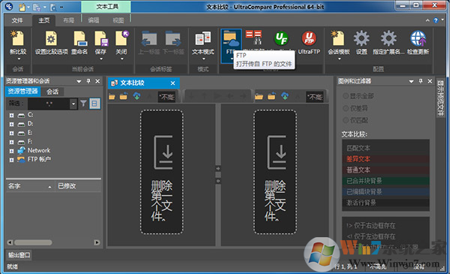Click the 已合并块背景 merged block color entry
452x274 pixels.
[x=385, y=181]
